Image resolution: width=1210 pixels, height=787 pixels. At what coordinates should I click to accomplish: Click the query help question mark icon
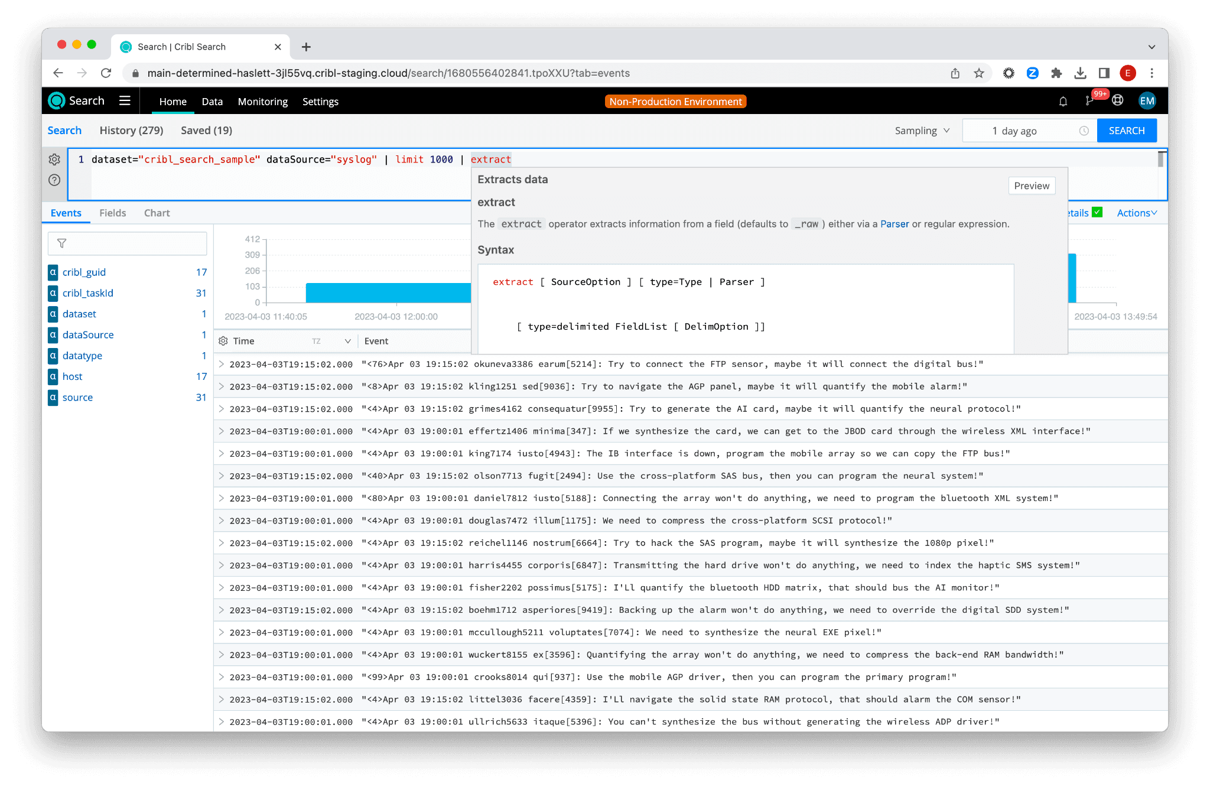coord(54,180)
